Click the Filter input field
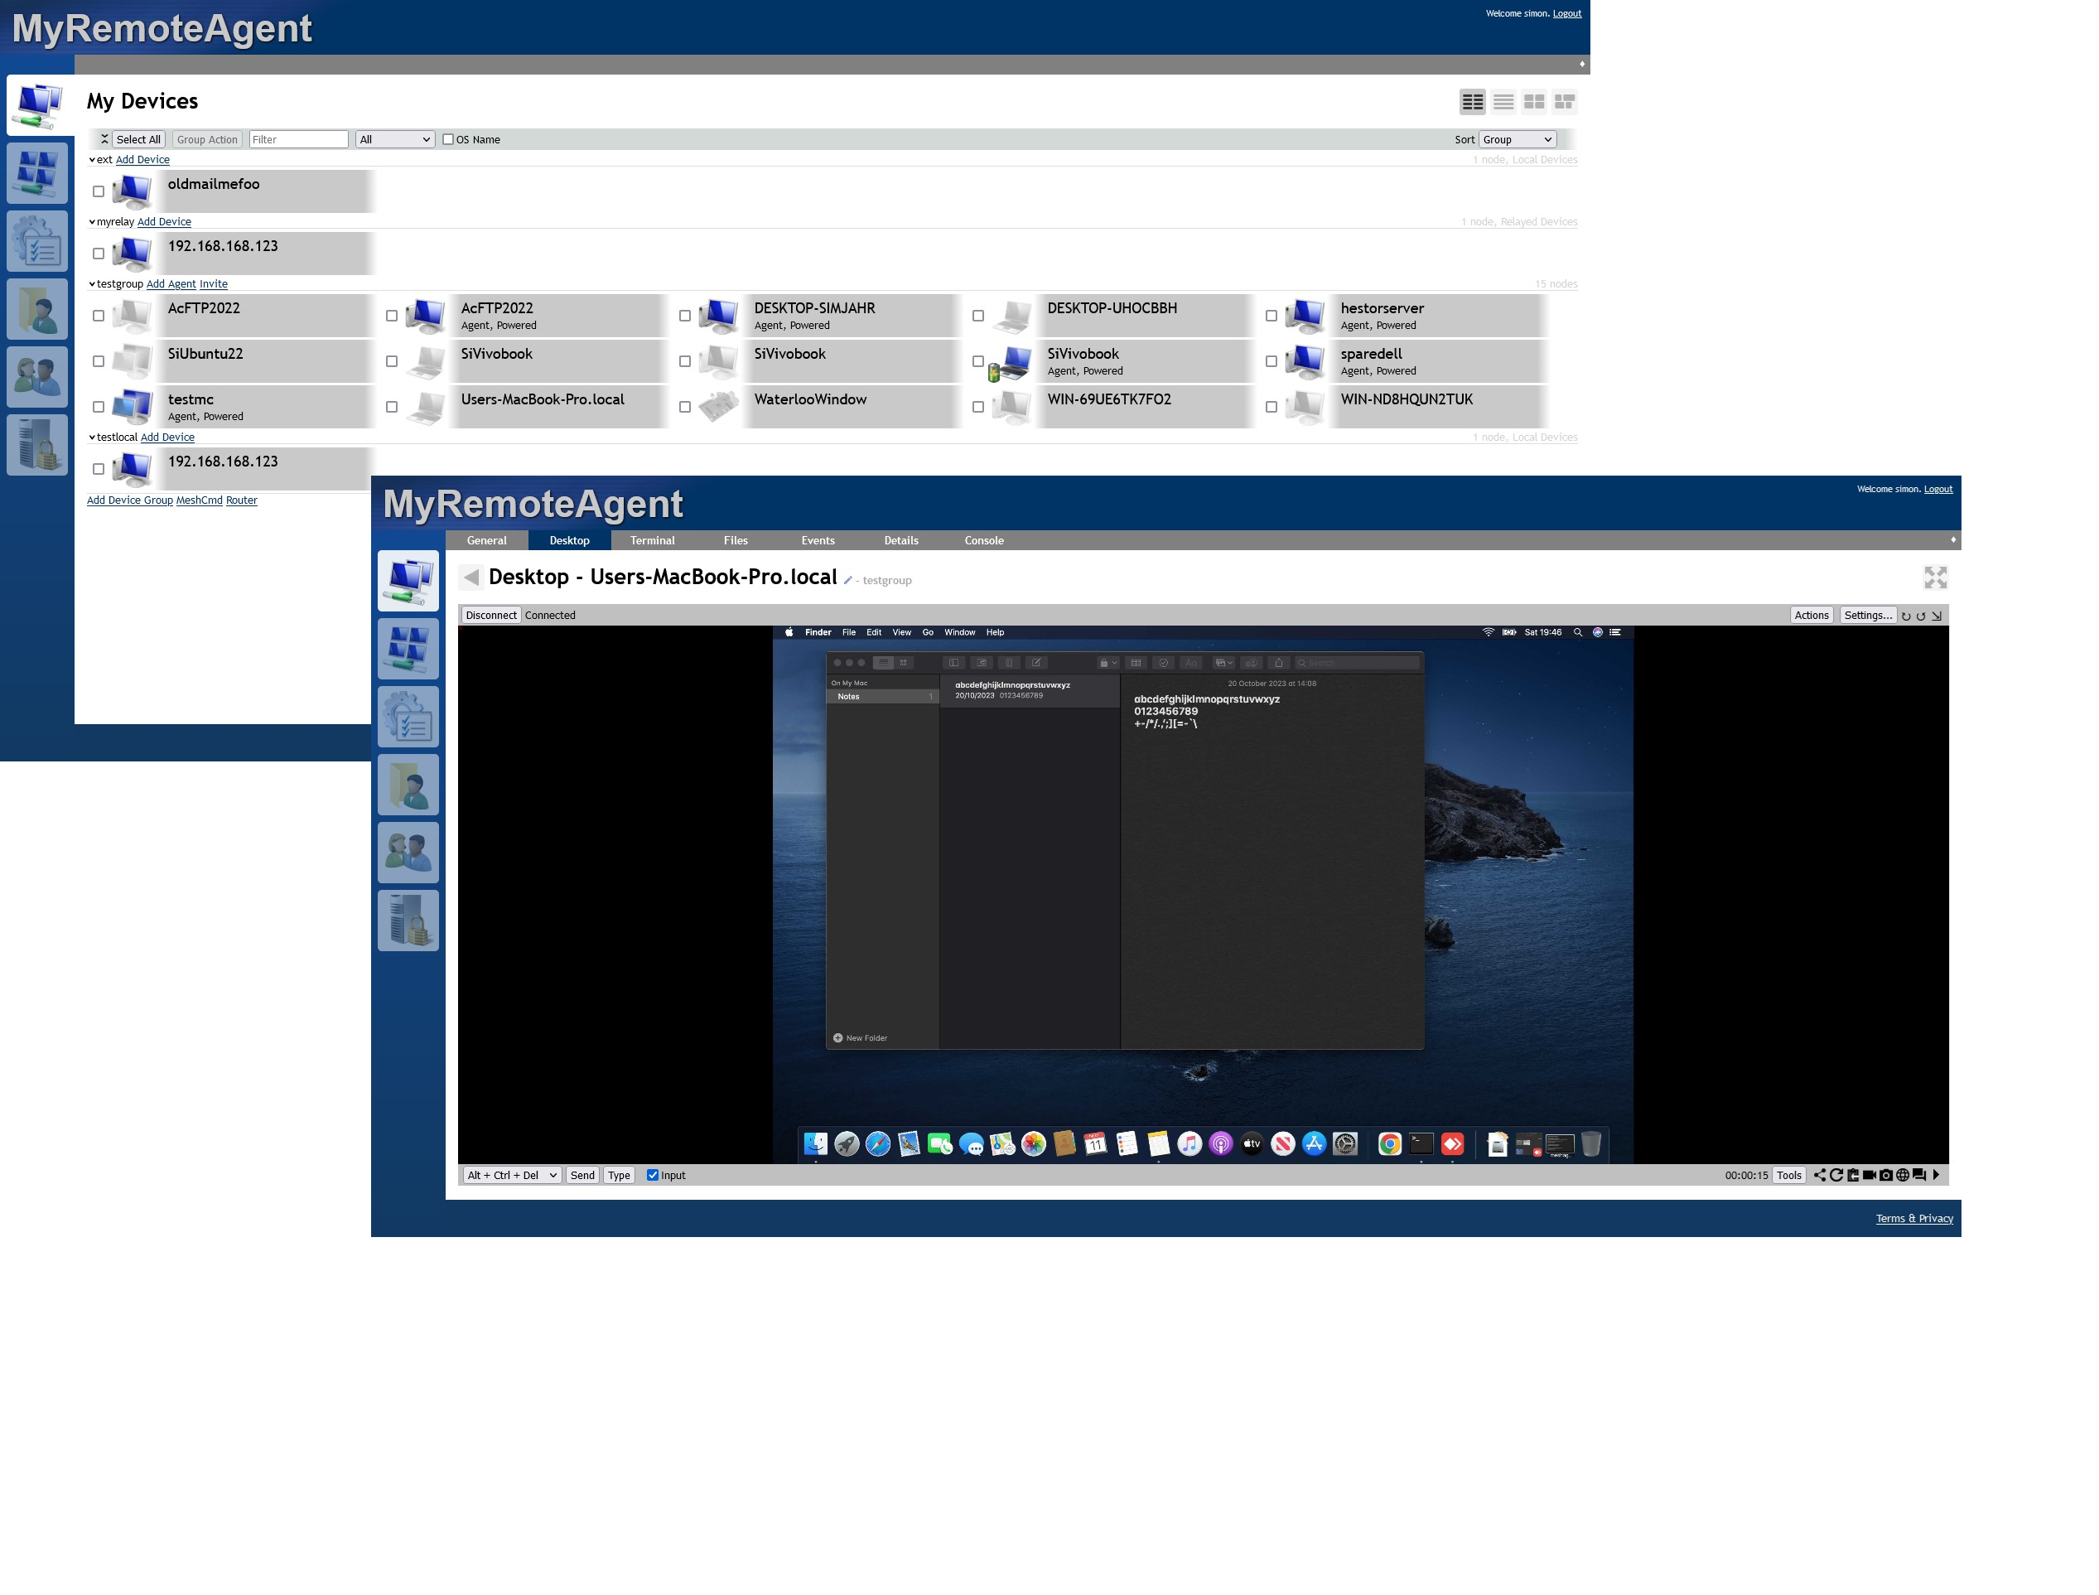 (299, 139)
